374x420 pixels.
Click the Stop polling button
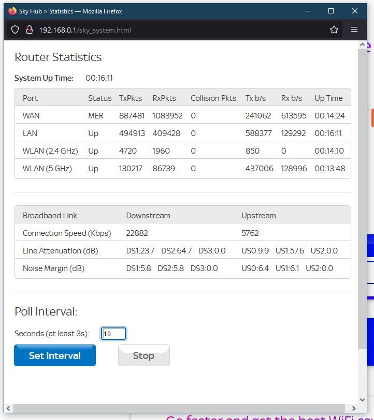click(144, 355)
